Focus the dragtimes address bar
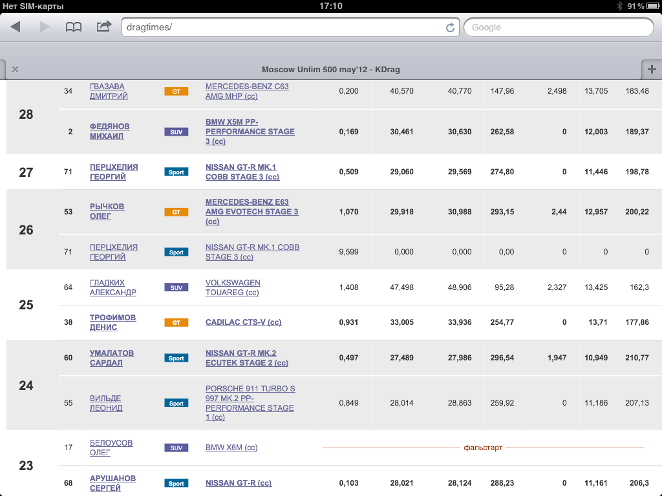662x496 pixels. [x=290, y=27]
